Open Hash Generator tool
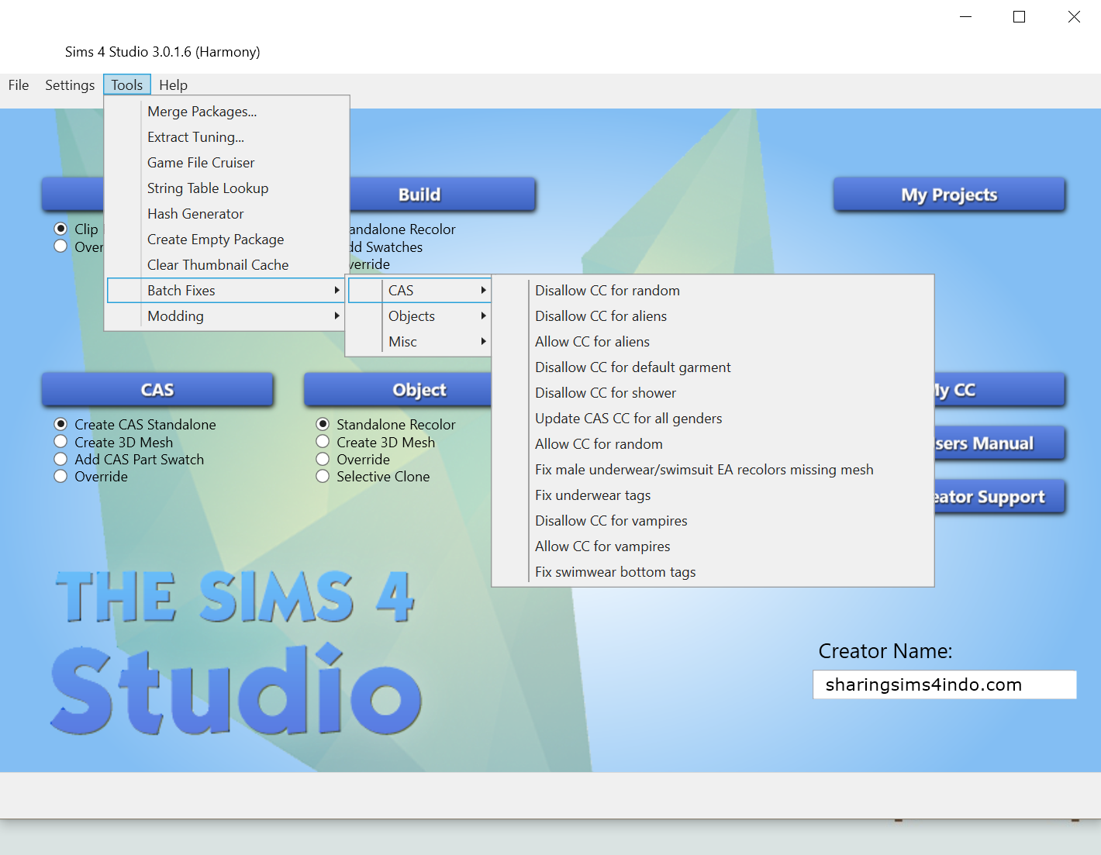Viewport: 1101px width, 855px height. pyautogui.click(x=226, y=214)
